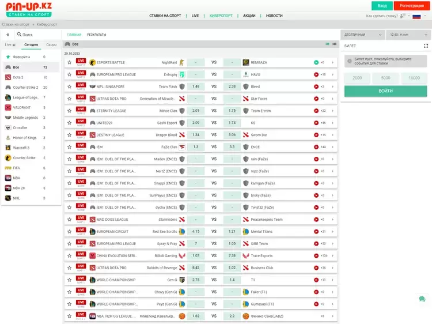Click the Регистрация button
The image size is (432, 324).
pos(412,6)
